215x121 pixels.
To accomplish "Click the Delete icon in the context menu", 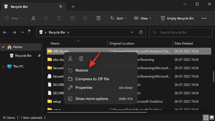I will (x=81, y=59).
